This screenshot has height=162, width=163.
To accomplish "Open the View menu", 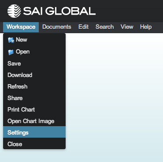I will coord(127,27).
